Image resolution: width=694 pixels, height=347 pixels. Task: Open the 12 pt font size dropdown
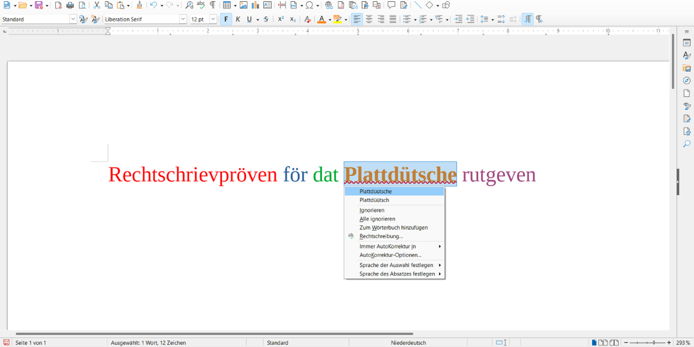pyautogui.click(x=212, y=18)
